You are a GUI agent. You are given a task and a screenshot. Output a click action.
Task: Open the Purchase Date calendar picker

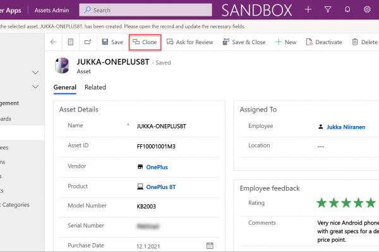tap(210, 246)
